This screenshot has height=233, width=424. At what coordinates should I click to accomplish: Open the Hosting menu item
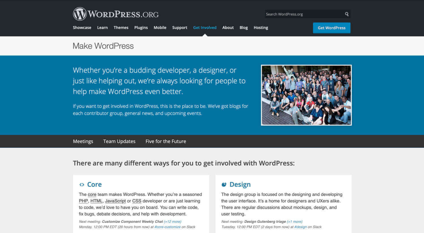point(261,28)
